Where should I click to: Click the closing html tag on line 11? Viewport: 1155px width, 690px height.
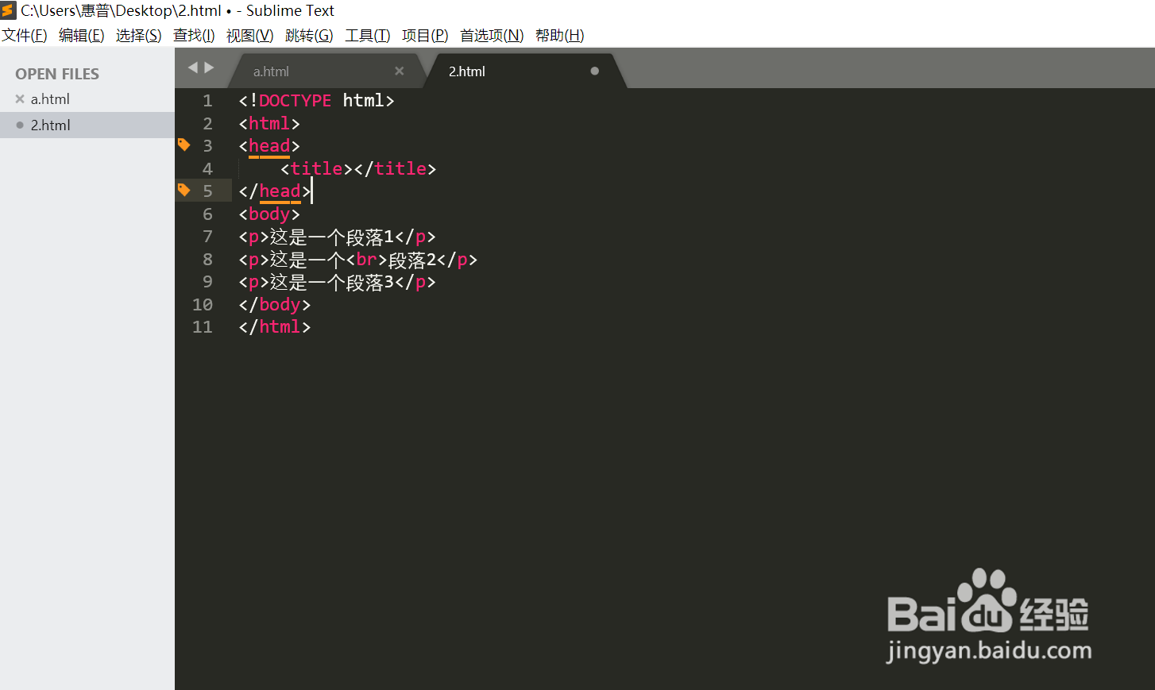pos(275,327)
